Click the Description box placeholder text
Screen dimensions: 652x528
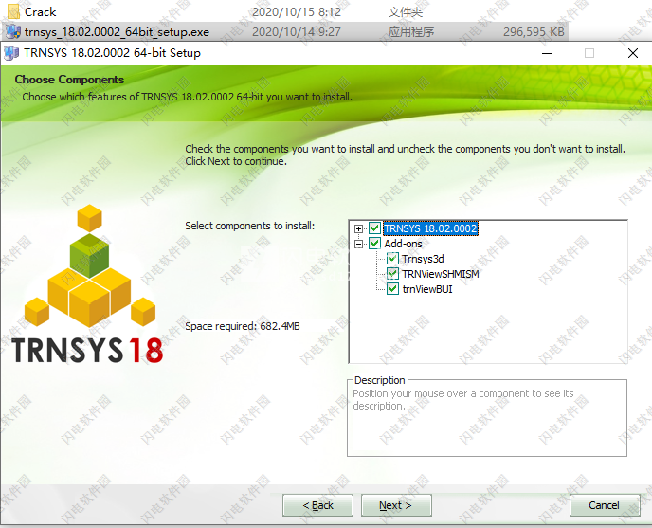click(x=463, y=399)
